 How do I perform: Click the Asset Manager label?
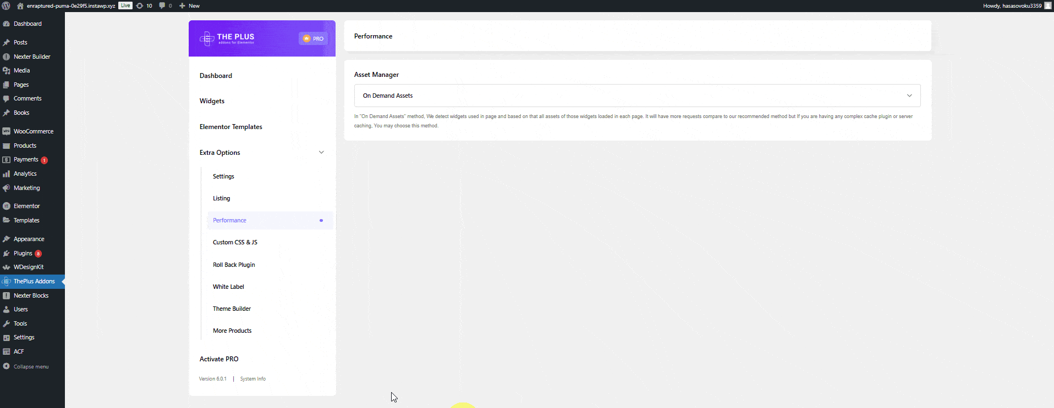pos(376,75)
